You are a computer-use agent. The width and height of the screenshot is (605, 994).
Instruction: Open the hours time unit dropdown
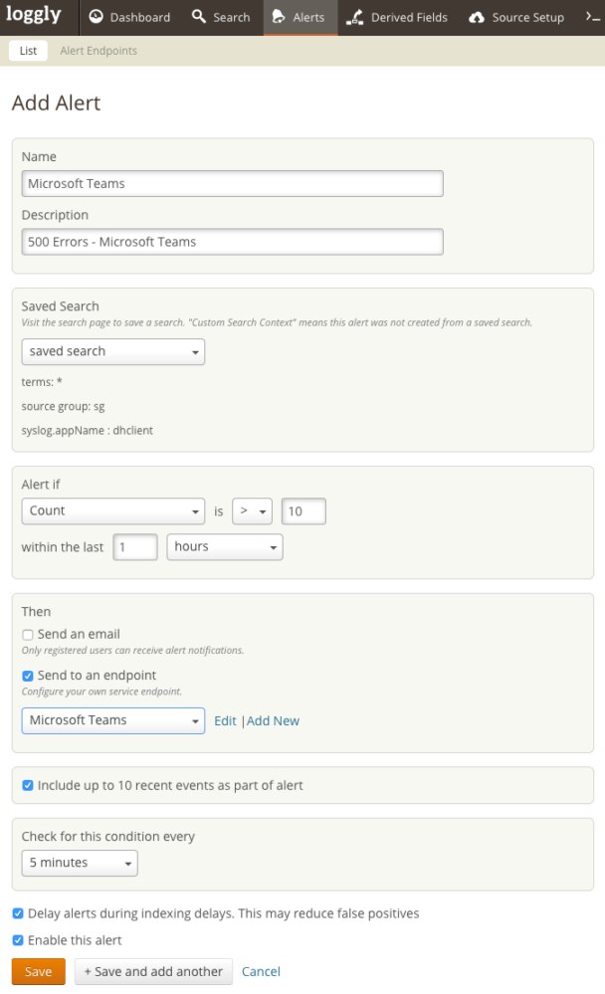(224, 547)
